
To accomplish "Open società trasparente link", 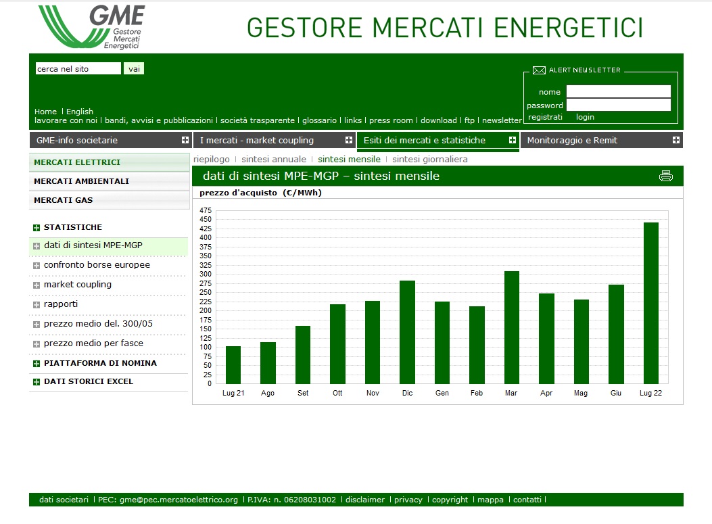I will [x=258, y=120].
